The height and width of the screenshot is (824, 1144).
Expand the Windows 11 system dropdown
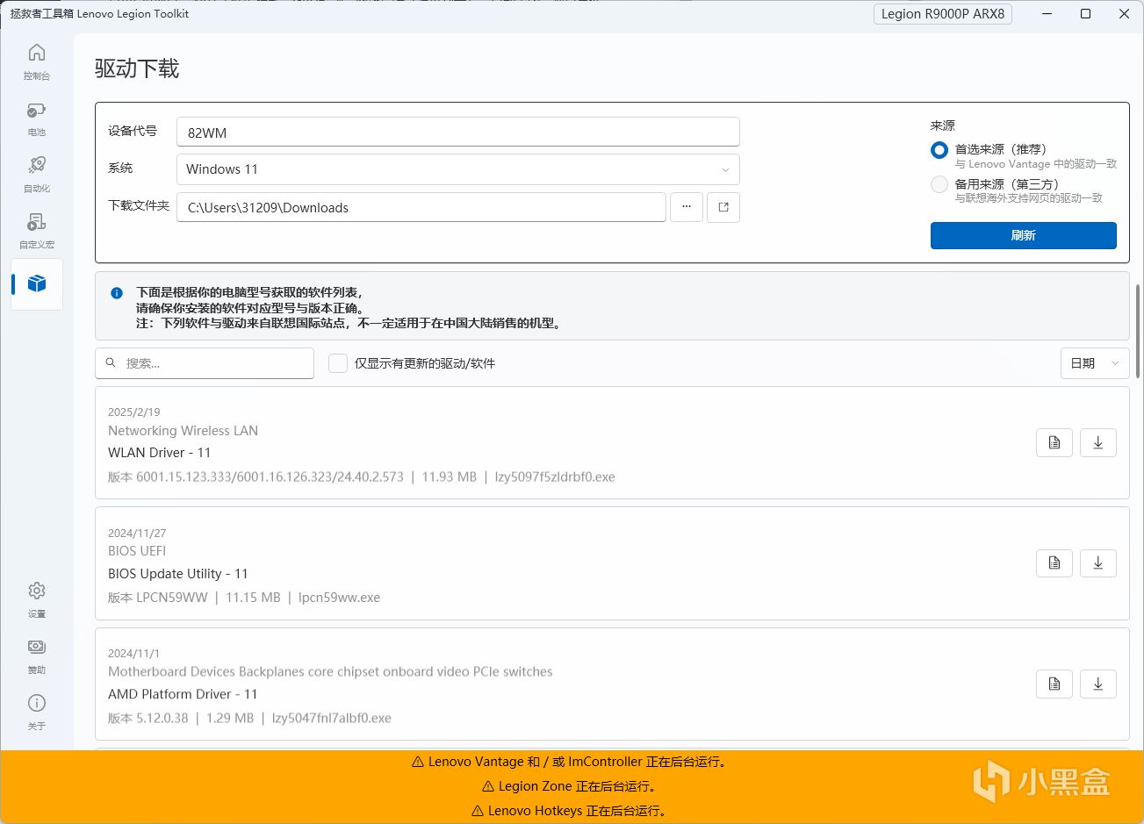point(458,169)
